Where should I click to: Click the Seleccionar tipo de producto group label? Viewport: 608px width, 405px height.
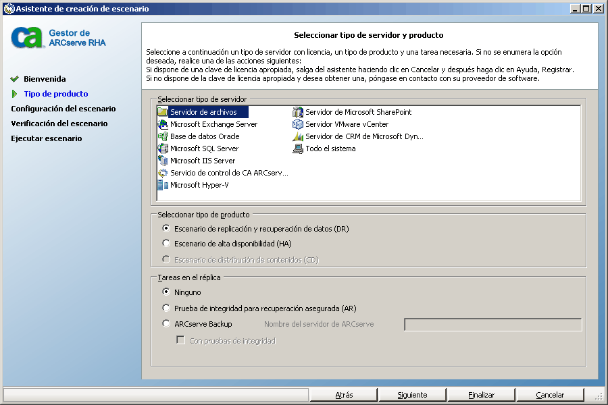203,215
